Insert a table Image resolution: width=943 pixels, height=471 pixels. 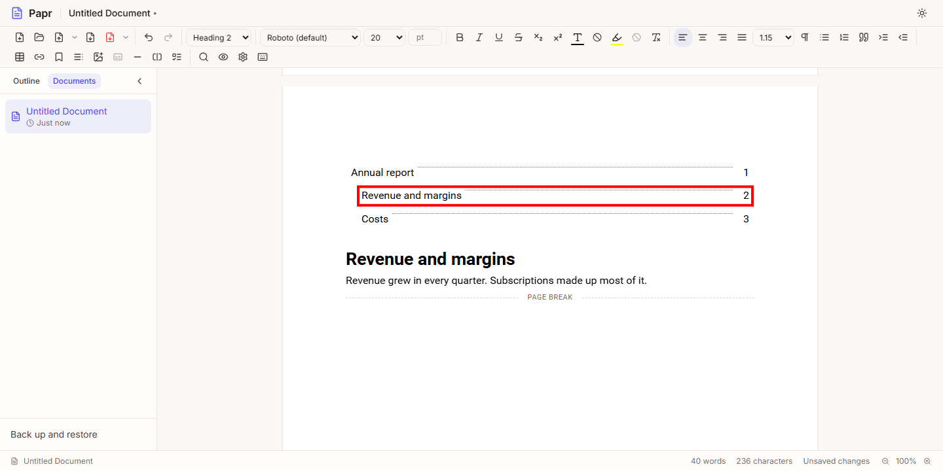tap(20, 57)
